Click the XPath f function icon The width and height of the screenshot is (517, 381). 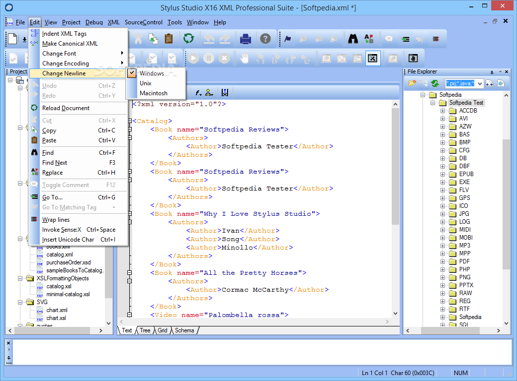pos(198,93)
